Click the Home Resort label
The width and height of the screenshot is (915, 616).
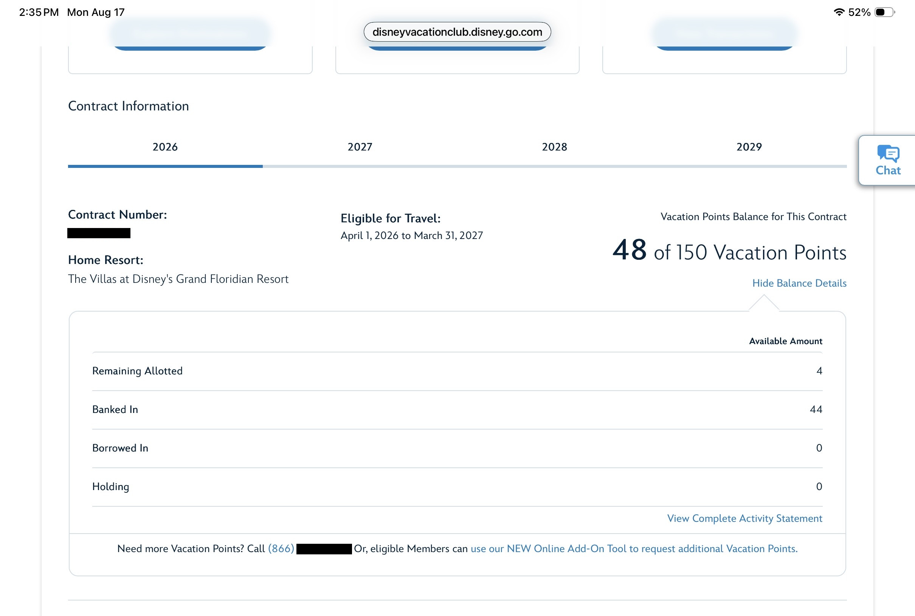tap(105, 260)
